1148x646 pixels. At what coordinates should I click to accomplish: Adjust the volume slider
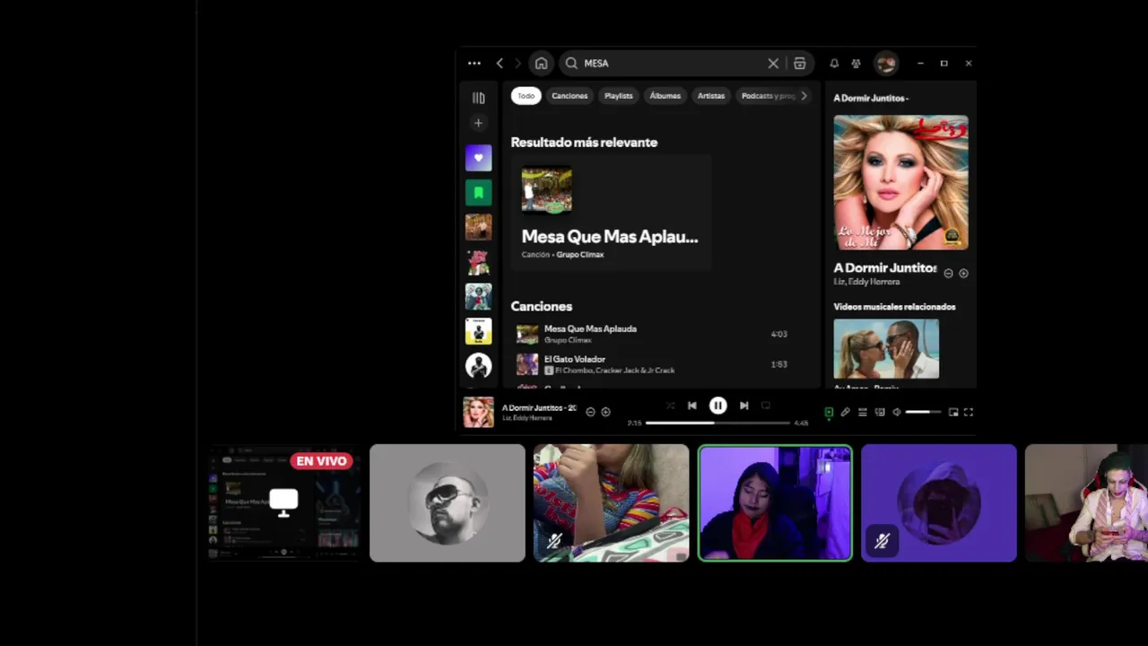[924, 413]
